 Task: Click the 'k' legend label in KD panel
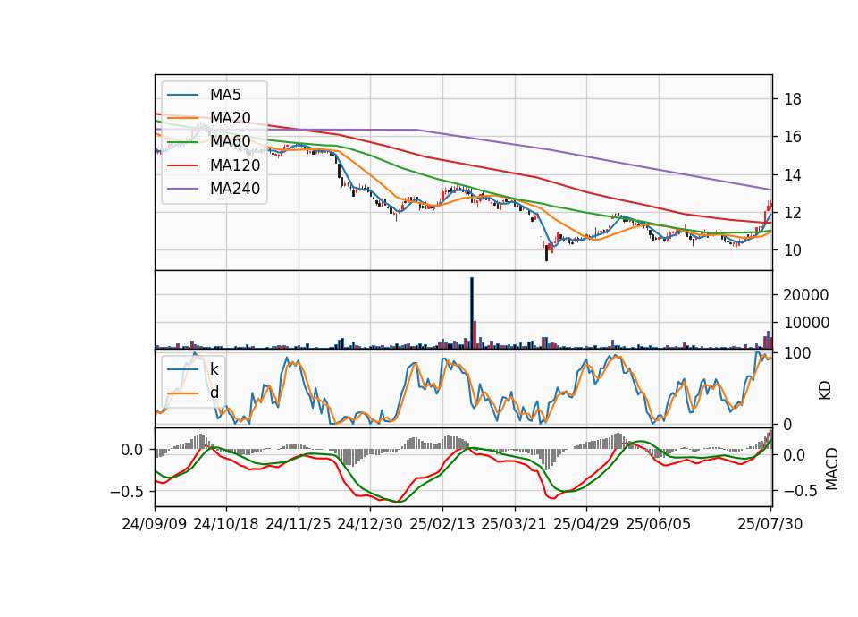pos(214,369)
